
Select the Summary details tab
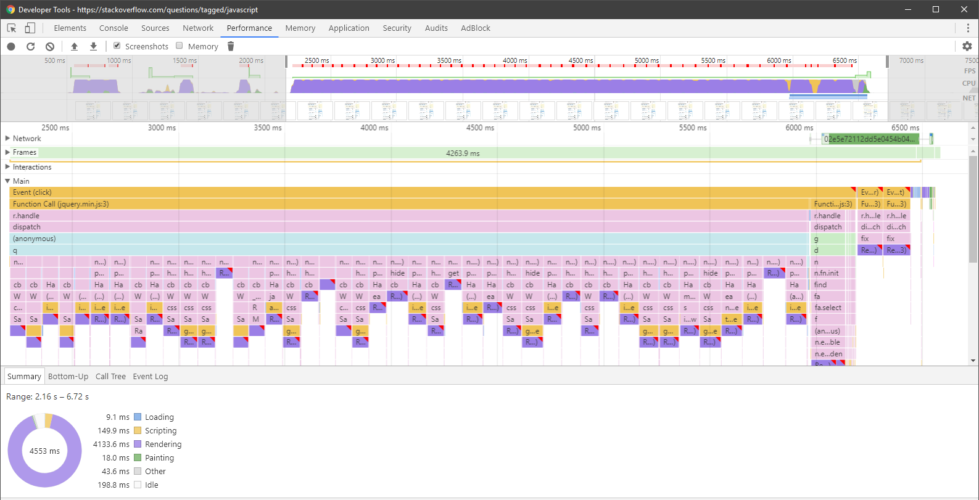(24, 376)
